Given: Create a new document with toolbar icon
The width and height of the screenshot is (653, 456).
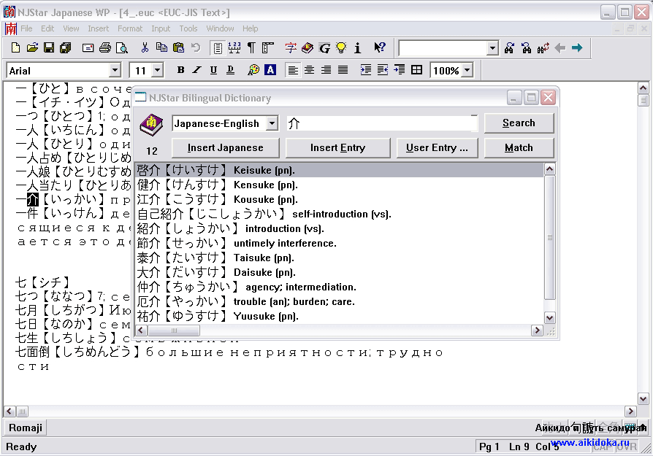Looking at the screenshot, I should tap(15, 48).
